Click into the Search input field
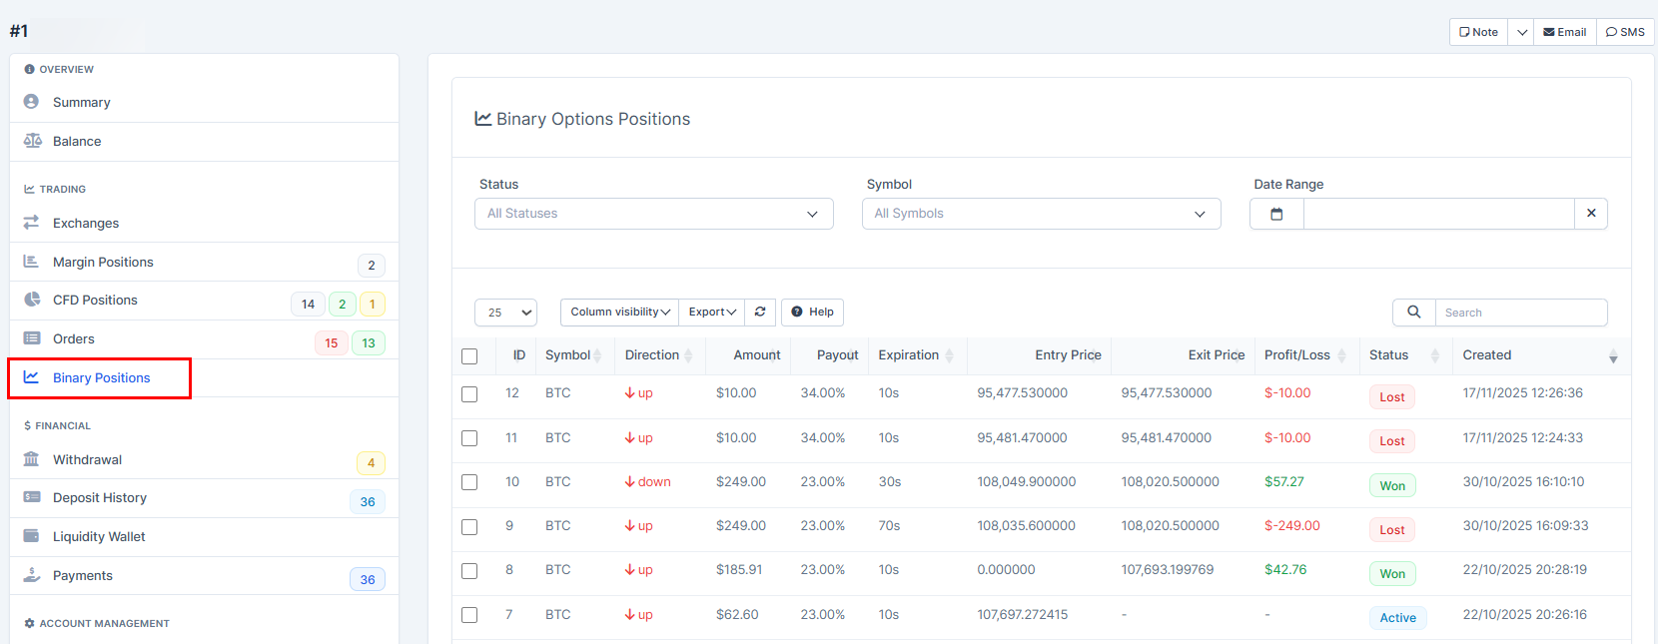 point(1520,313)
